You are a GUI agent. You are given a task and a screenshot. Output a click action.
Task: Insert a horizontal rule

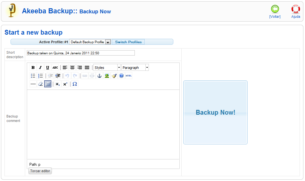click(x=33, y=84)
